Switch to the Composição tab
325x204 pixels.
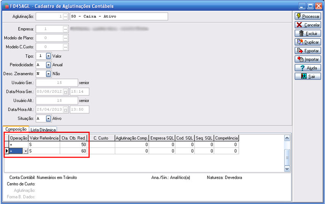pos(16,129)
